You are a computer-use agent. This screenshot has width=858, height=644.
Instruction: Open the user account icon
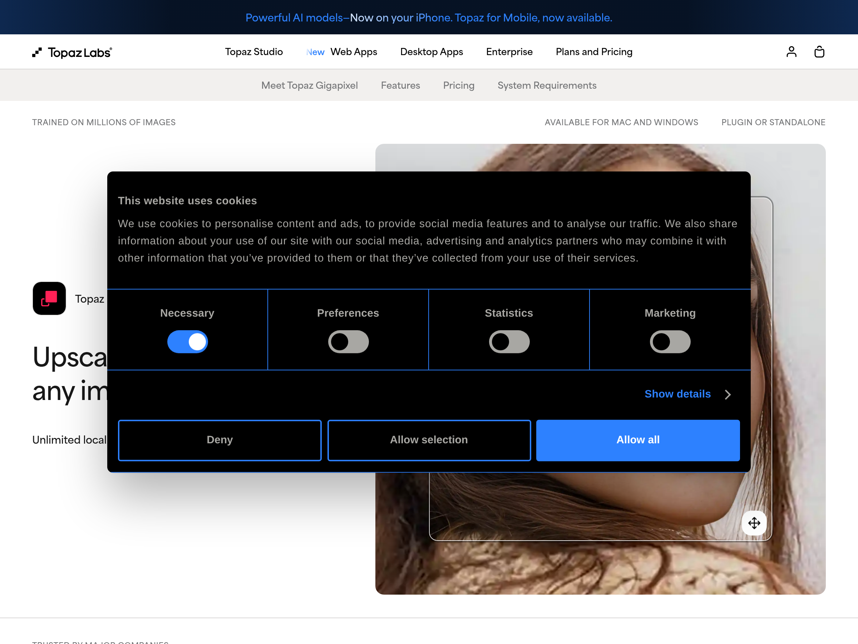click(x=791, y=52)
